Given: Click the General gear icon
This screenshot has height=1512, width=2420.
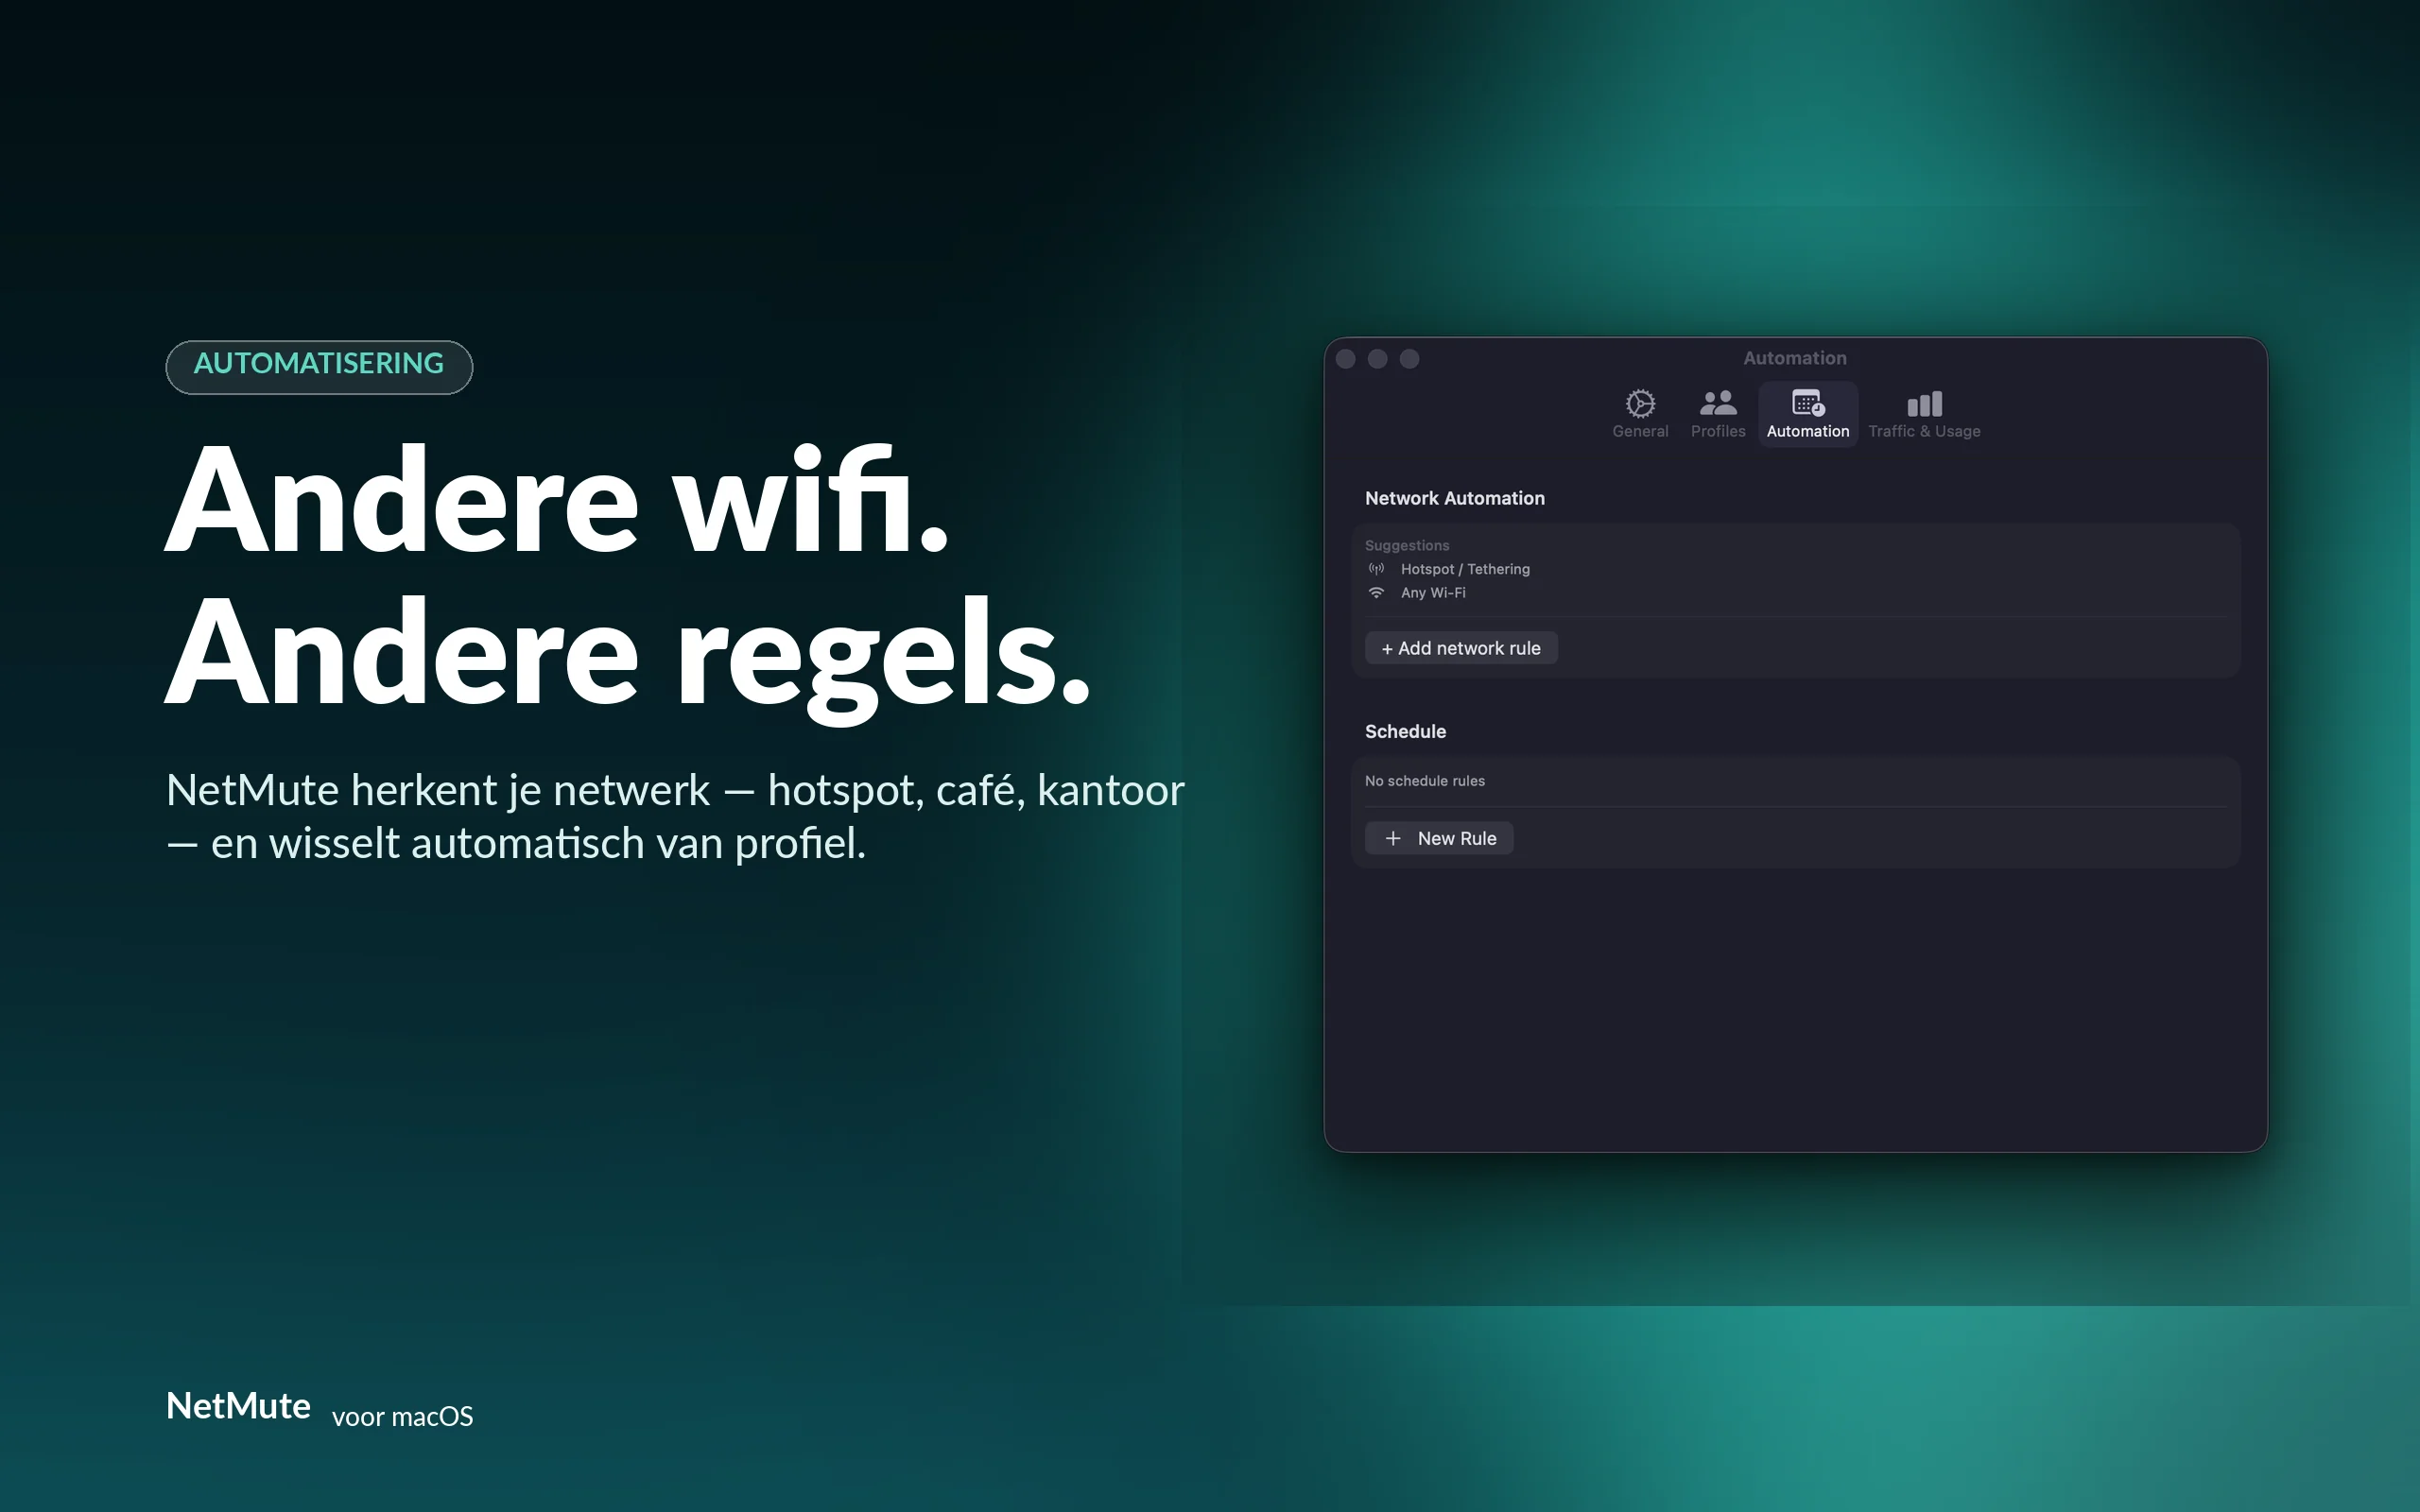Looking at the screenshot, I should (x=1640, y=403).
